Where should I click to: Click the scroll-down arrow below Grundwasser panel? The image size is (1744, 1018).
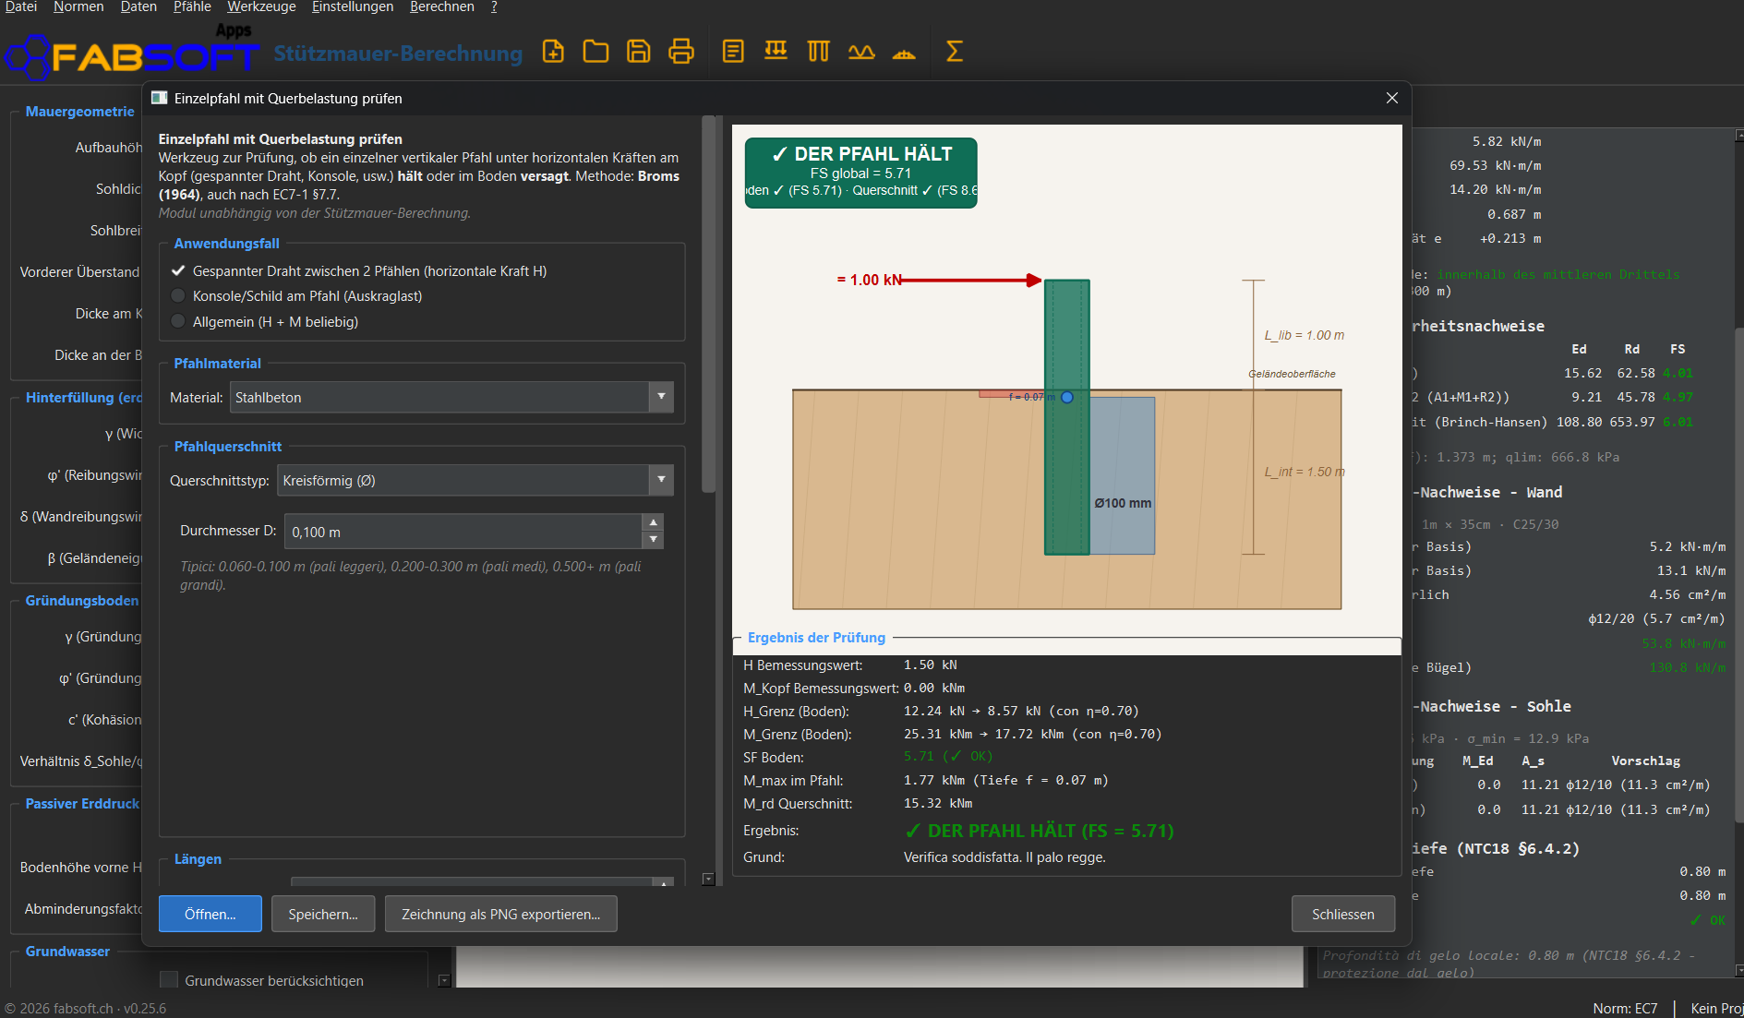(x=444, y=980)
